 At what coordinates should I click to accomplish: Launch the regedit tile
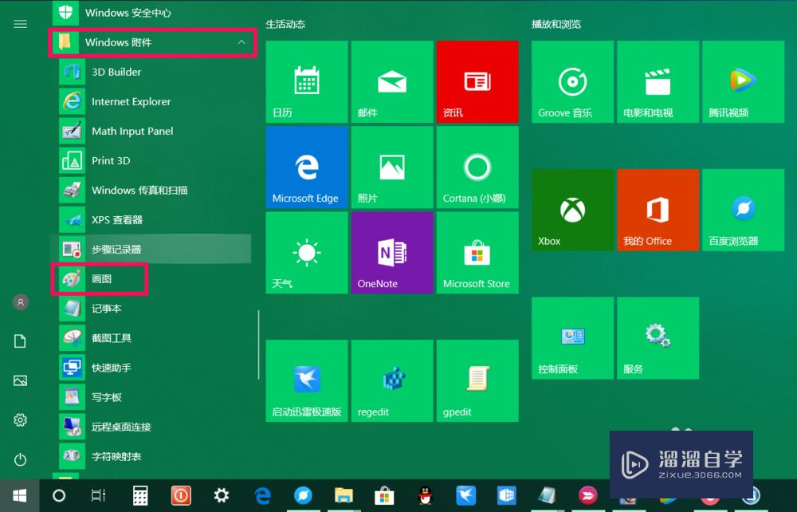(x=392, y=381)
